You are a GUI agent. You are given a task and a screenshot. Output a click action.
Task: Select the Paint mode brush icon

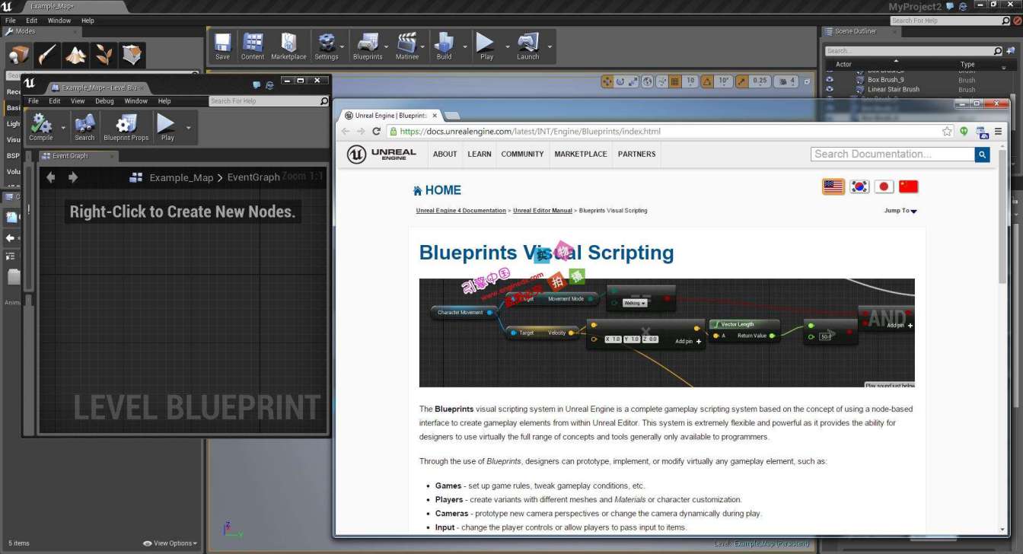click(x=47, y=55)
